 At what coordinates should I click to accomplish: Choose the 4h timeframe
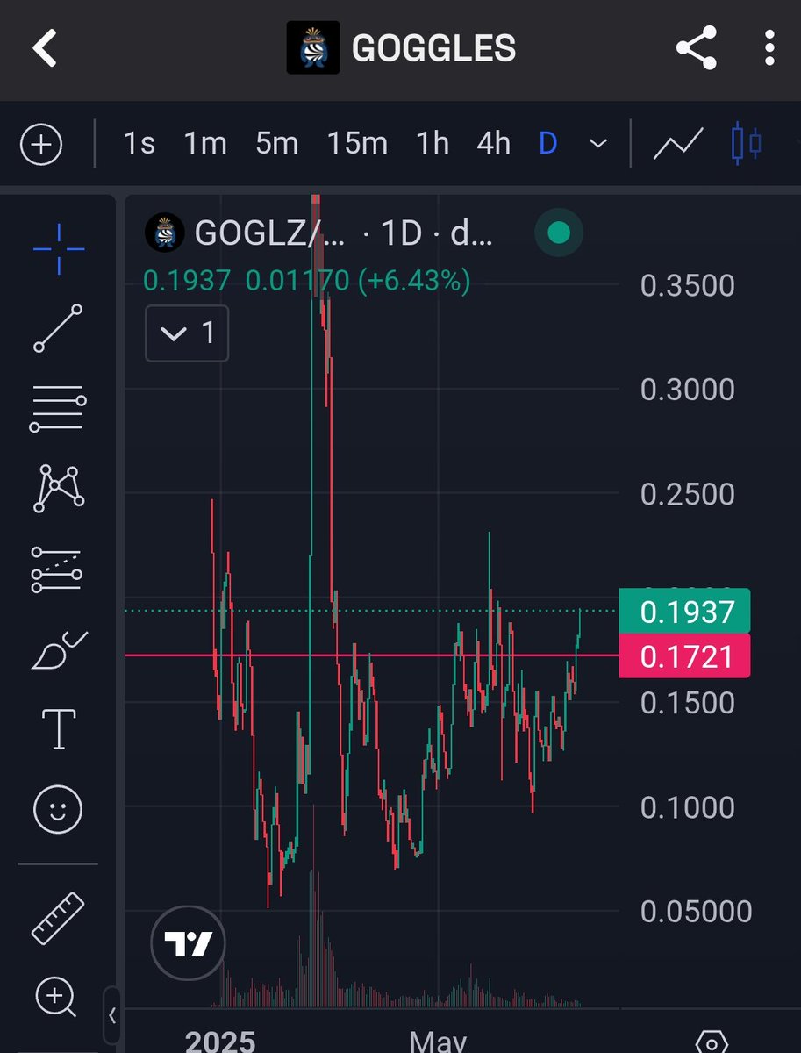coord(493,143)
